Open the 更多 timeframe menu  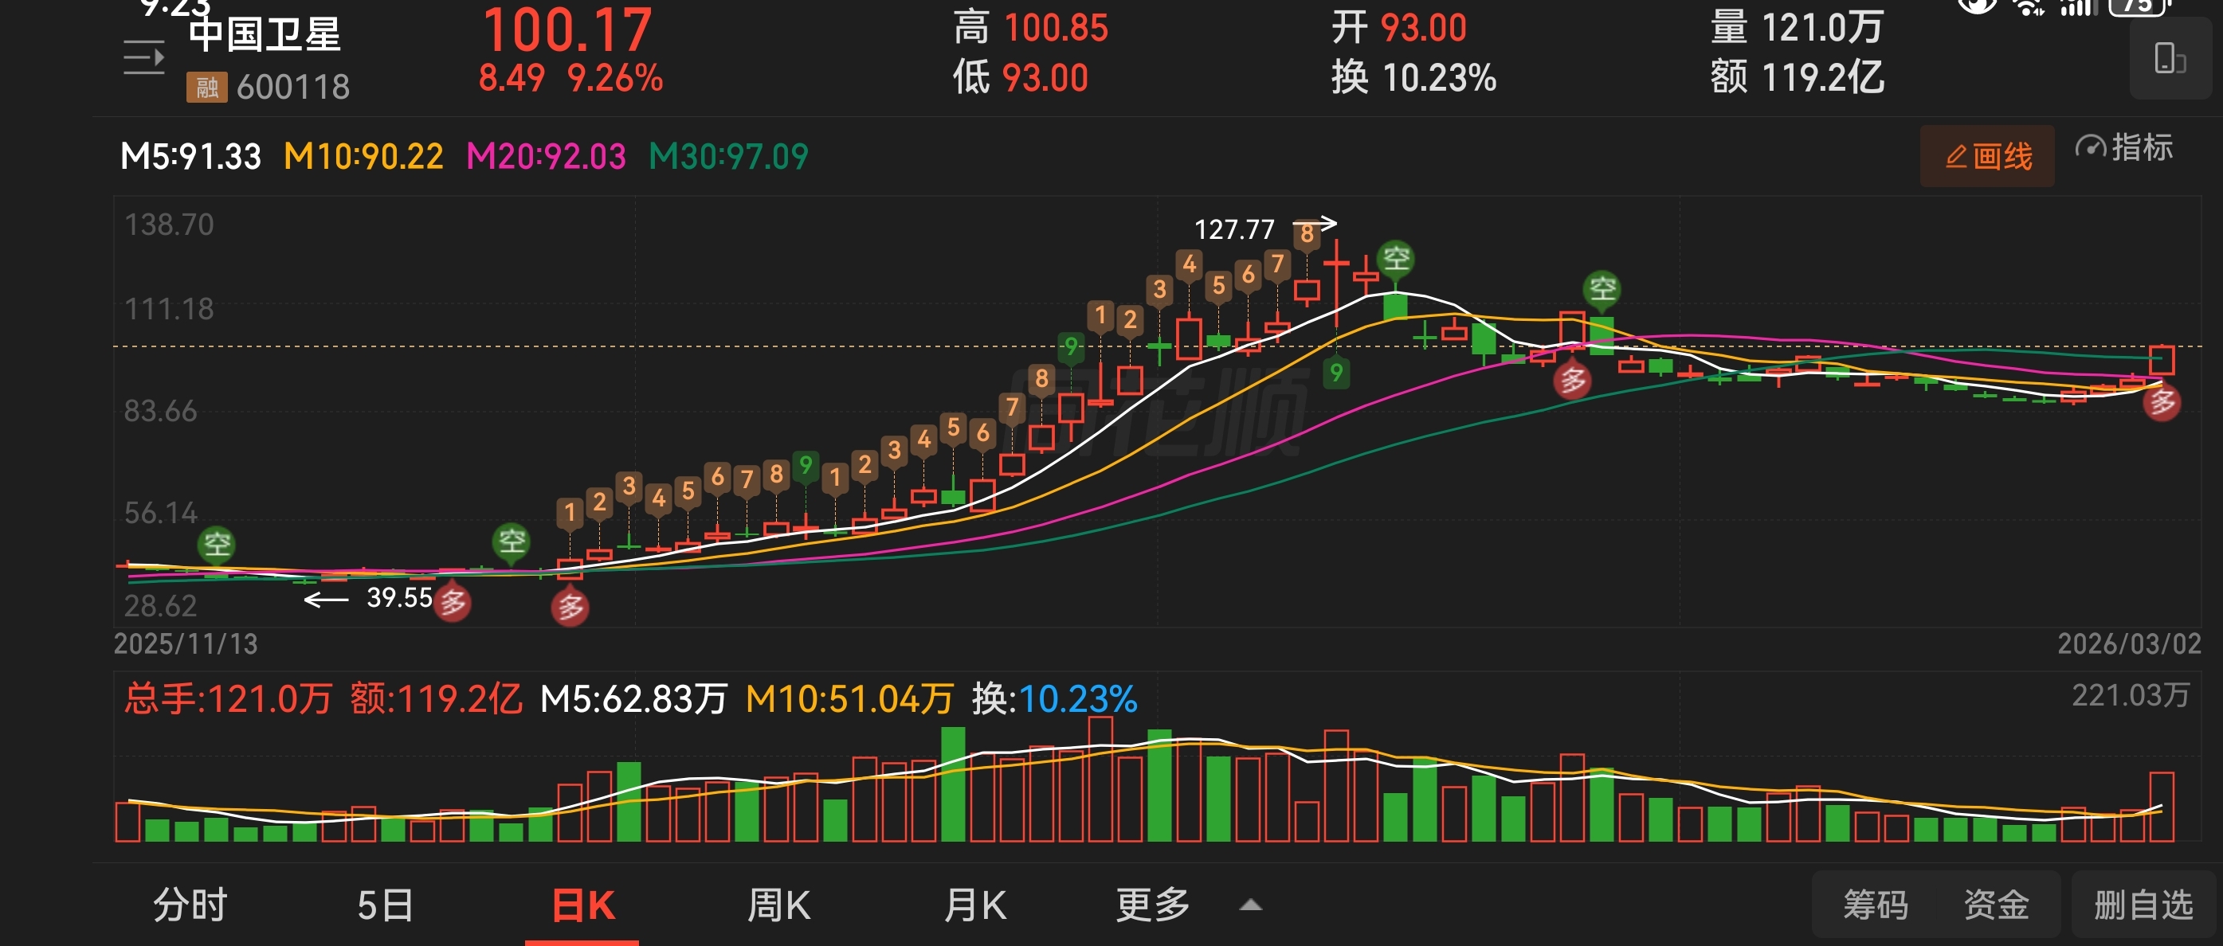[x=1153, y=905]
